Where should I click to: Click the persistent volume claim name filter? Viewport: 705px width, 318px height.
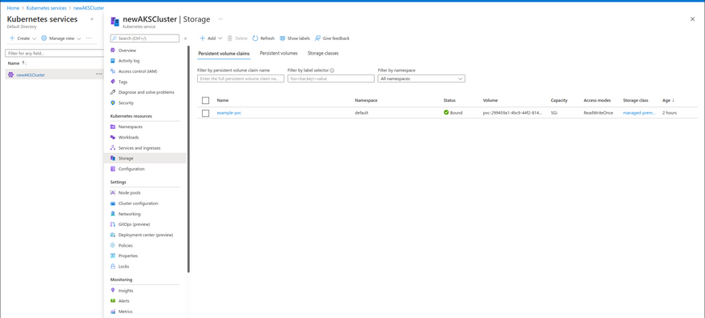(x=240, y=78)
